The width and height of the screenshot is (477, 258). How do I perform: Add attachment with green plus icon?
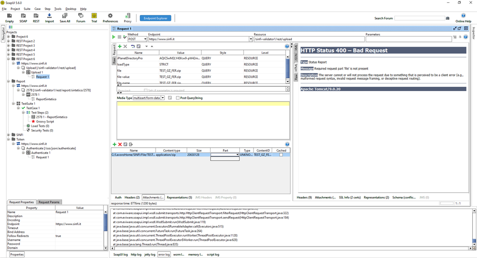coord(114,144)
